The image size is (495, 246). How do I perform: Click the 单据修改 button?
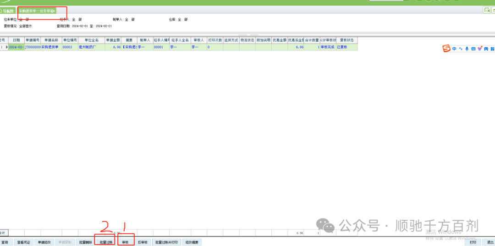click(x=44, y=242)
